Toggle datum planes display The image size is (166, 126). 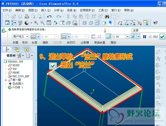coord(120,23)
